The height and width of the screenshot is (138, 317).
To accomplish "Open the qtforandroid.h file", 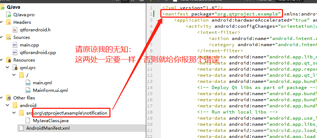I will click(x=35, y=30).
